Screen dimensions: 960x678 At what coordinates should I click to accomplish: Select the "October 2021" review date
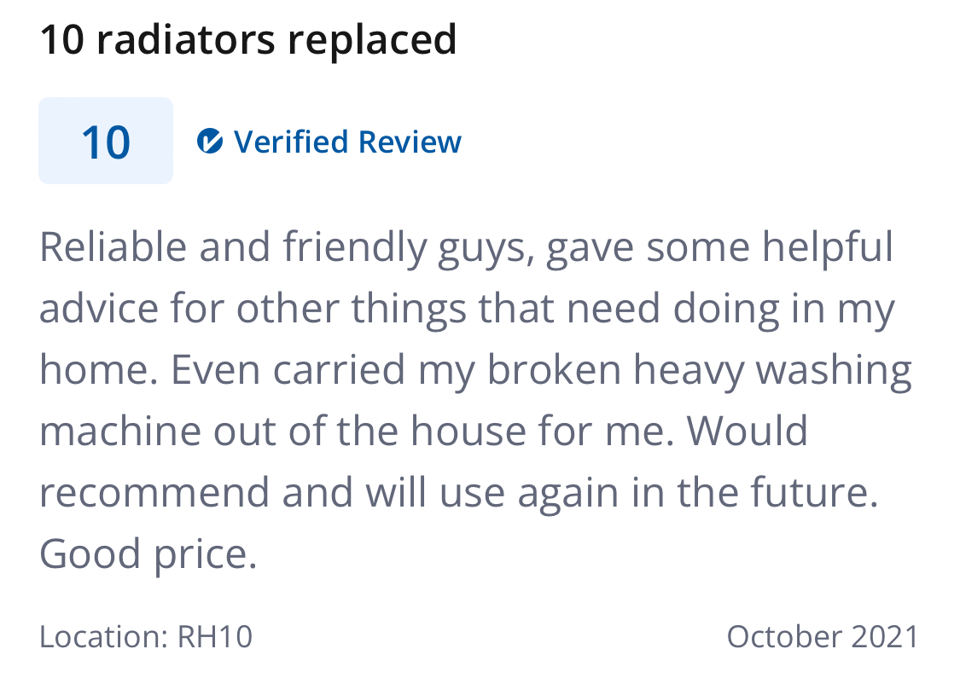pos(823,636)
